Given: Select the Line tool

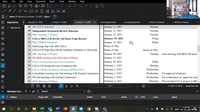Looking at the screenshot, I should click(4, 11).
